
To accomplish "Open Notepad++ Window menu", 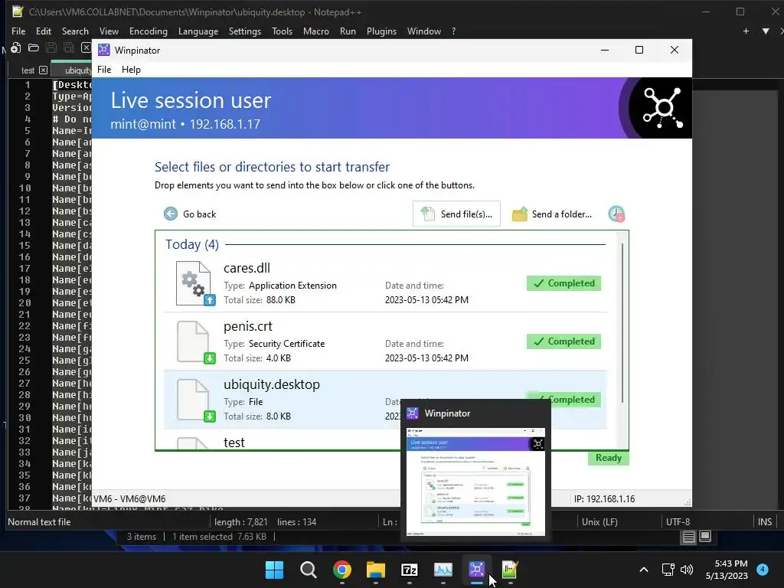I will pos(424,31).
